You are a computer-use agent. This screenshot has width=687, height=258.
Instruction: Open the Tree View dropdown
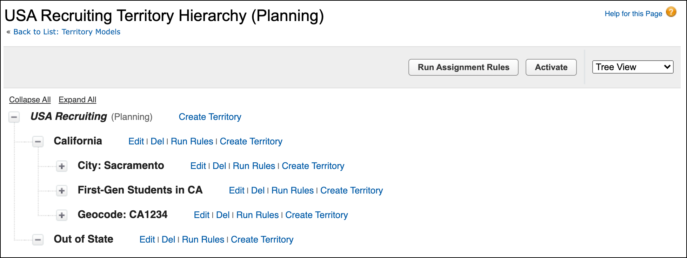(632, 67)
